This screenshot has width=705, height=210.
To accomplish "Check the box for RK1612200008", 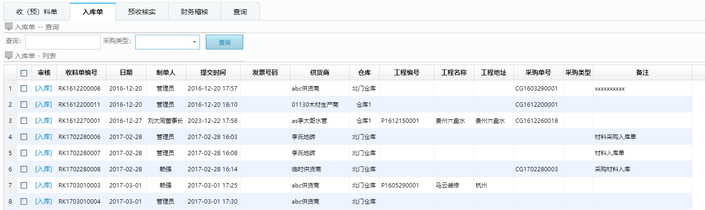I will [x=24, y=89].
